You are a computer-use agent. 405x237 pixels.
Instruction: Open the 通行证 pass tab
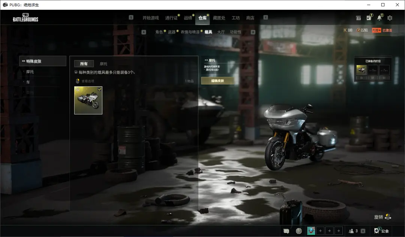[x=171, y=18]
